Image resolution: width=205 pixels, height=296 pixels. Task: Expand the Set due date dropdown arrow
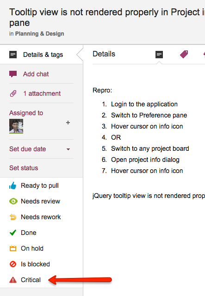(68, 149)
